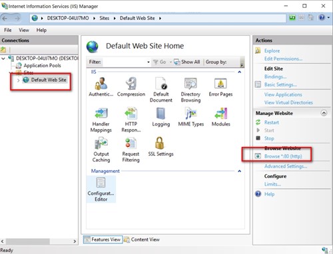Click the black Stop square icon
The height and width of the screenshot is (254, 333).
[258, 138]
